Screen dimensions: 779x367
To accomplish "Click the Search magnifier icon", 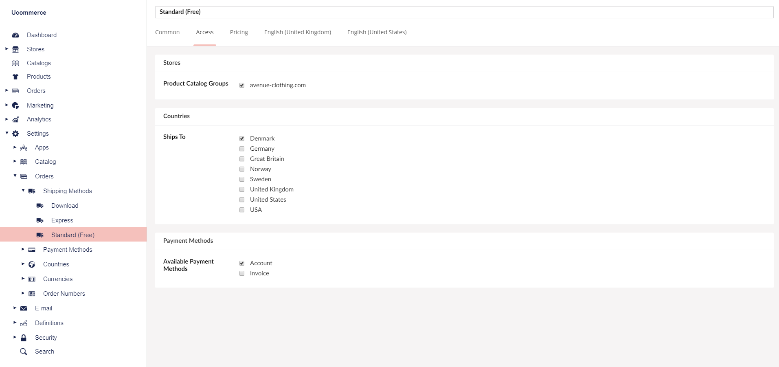I will tap(24, 352).
